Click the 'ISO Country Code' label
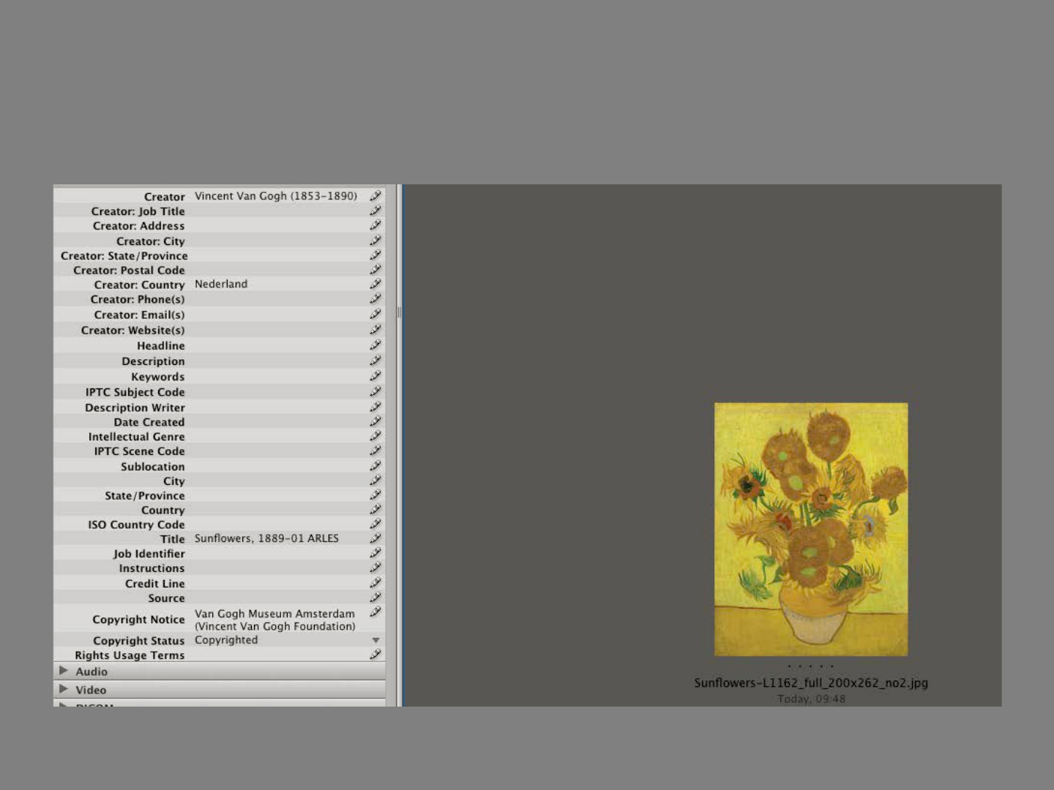1054x790 pixels. point(137,524)
